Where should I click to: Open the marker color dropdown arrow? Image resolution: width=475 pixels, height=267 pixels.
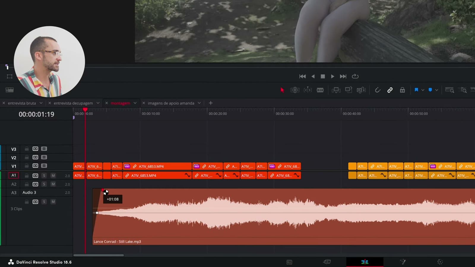click(437, 90)
